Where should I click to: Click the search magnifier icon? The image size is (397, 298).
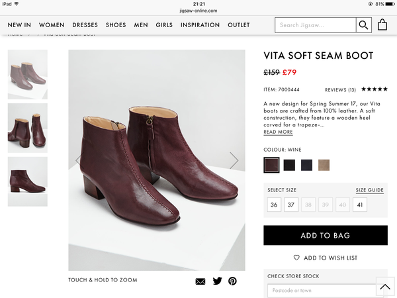point(363,25)
